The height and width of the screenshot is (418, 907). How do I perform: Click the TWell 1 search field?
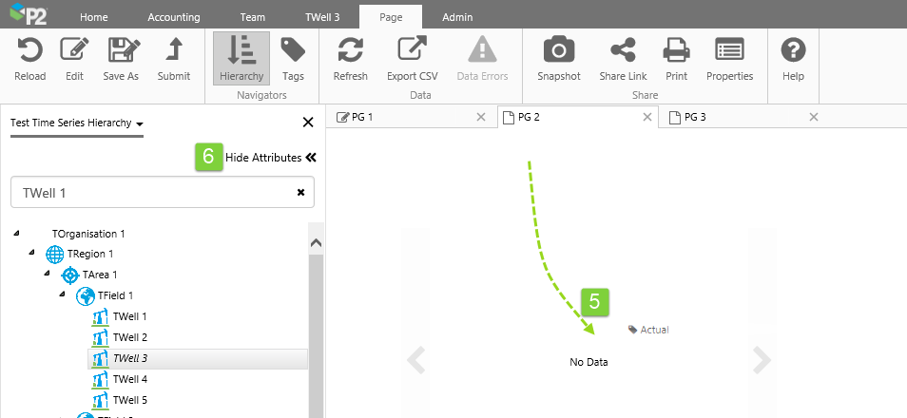click(152, 192)
